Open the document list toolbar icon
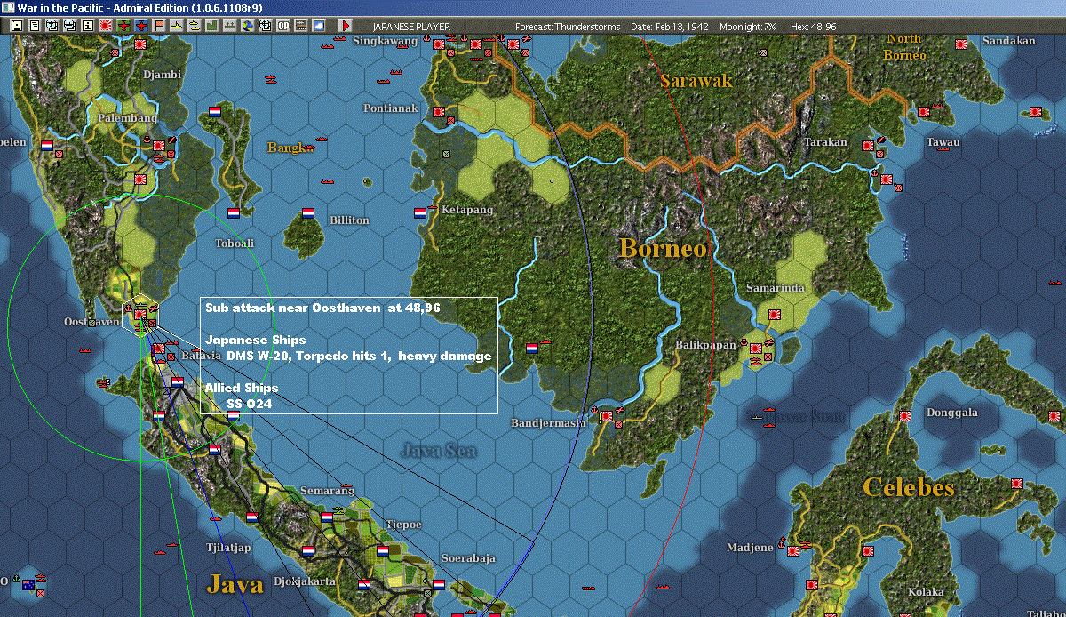 (x=34, y=26)
